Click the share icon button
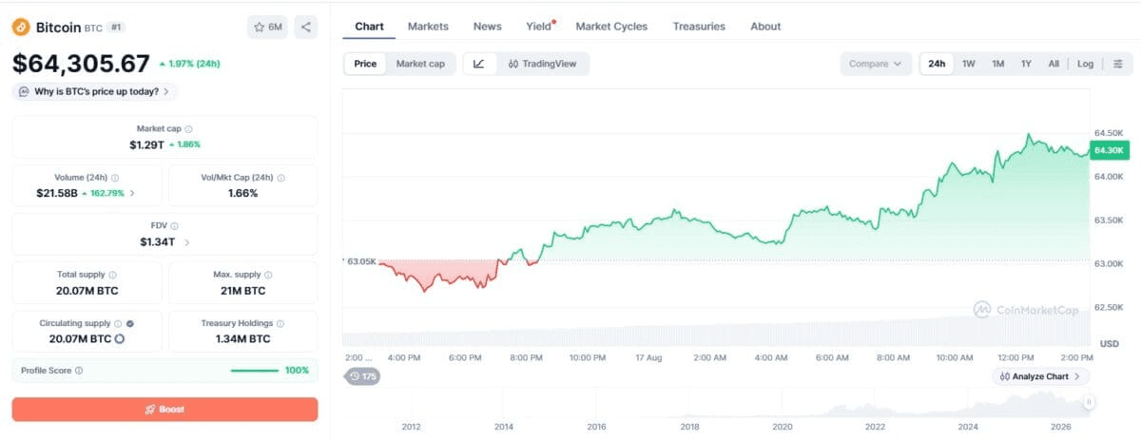Image resolution: width=1141 pixels, height=441 pixels. pyautogui.click(x=305, y=27)
